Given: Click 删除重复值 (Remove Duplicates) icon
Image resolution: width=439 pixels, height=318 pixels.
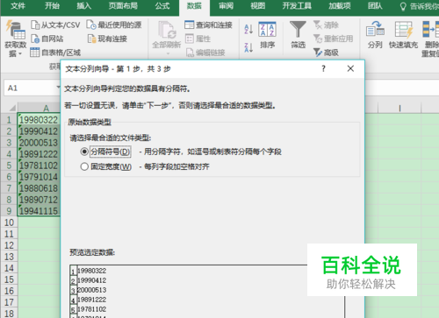Looking at the screenshot, I should point(430,29).
